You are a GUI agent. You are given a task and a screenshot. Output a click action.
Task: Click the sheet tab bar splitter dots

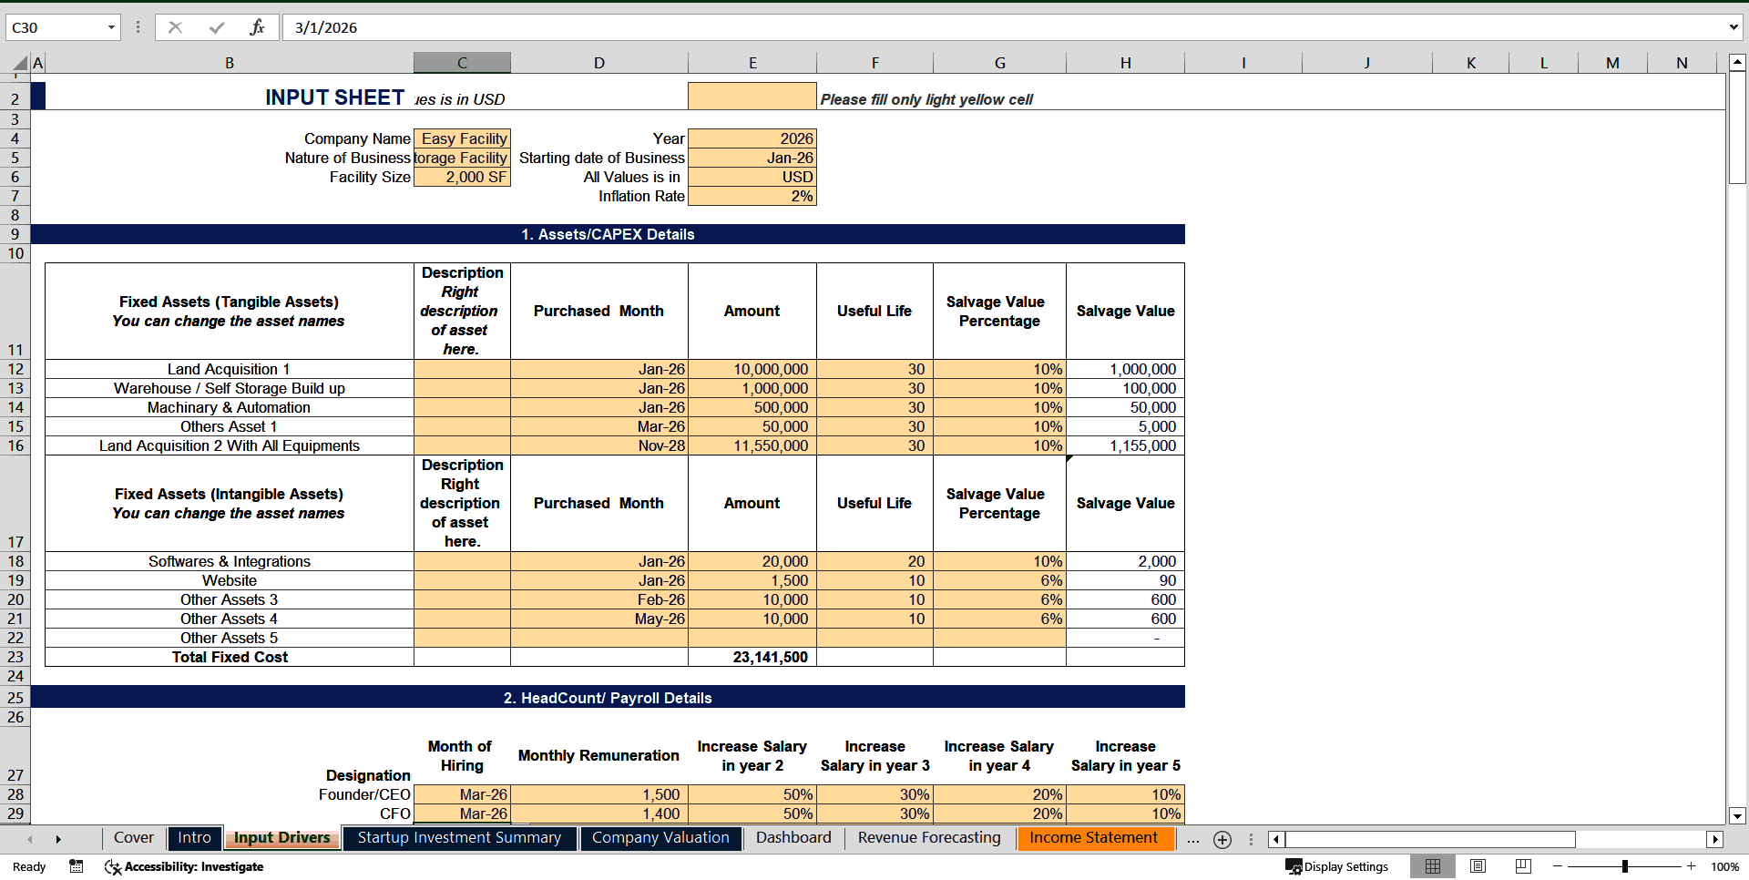(x=1251, y=840)
